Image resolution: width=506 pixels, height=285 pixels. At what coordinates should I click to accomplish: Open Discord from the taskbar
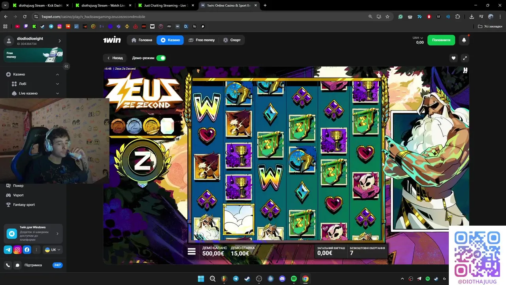[282, 279]
